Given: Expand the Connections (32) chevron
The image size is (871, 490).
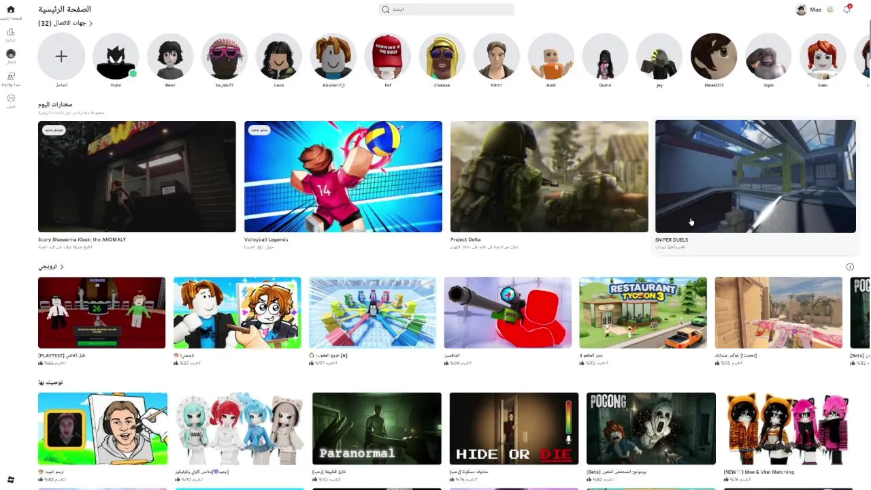Looking at the screenshot, I should 91,23.
